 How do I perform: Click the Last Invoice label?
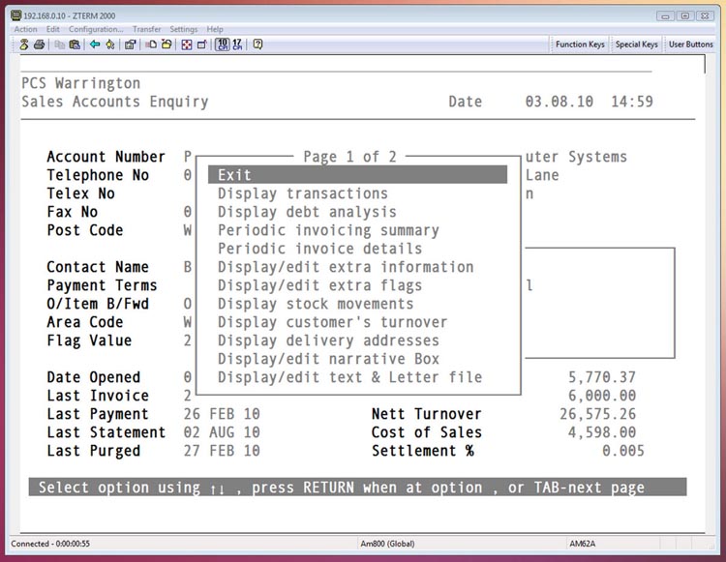[x=98, y=396]
